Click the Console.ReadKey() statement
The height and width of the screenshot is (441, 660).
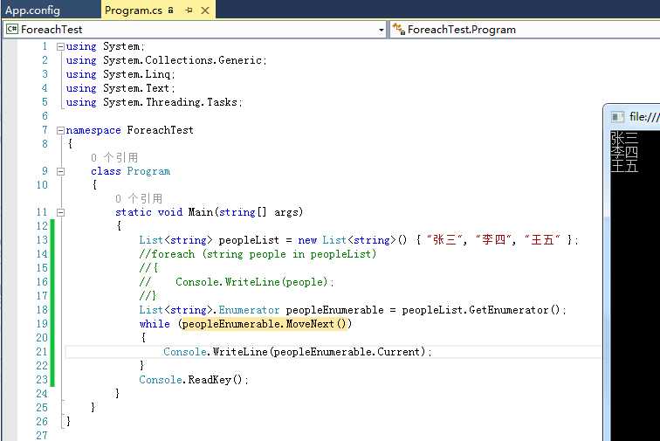click(194, 380)
